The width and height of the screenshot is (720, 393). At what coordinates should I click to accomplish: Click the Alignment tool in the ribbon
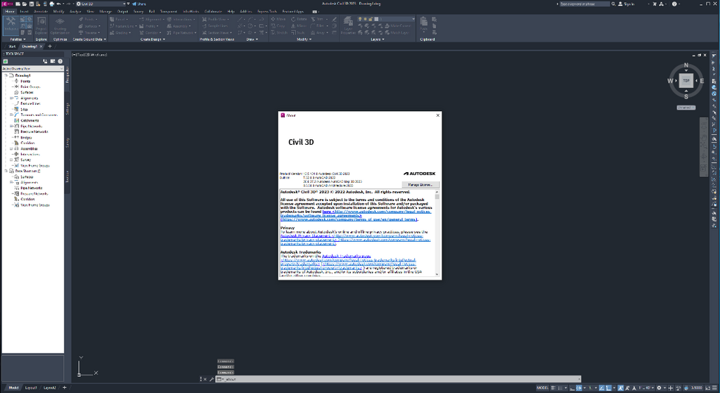coord(152,19)
